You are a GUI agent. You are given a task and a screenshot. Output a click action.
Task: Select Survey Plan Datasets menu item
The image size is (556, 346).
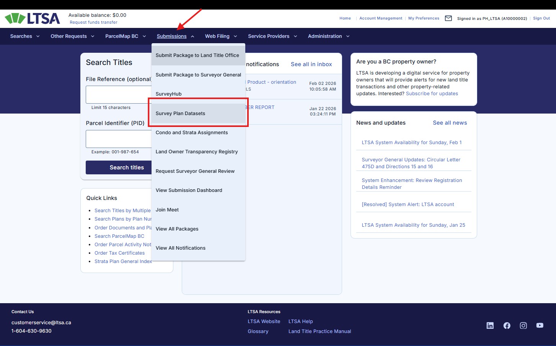click(180, 114)
